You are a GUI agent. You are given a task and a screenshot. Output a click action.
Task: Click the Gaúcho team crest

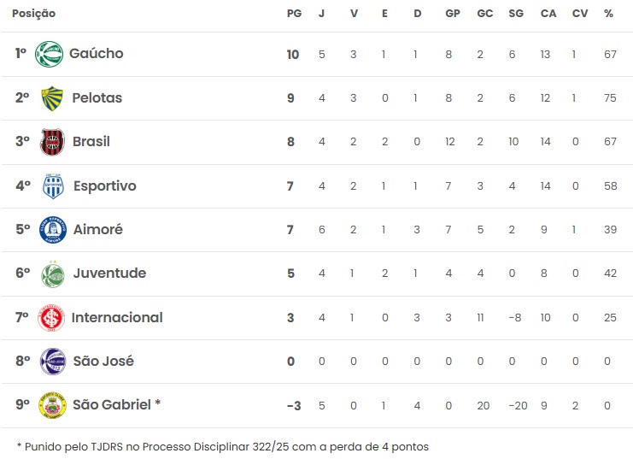49,54
